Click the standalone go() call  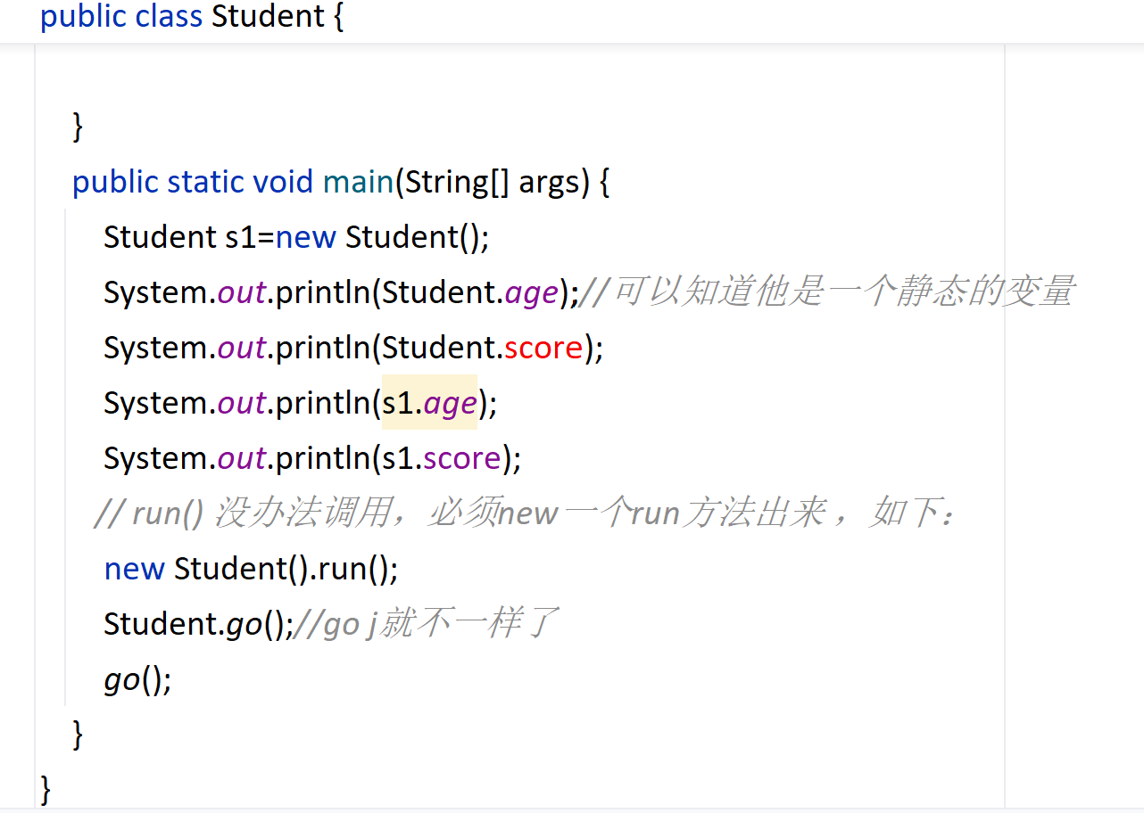point(137,680)
